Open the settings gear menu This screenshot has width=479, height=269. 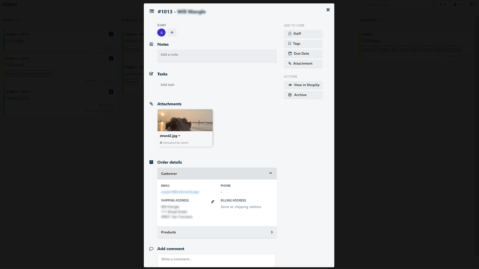coord(472,4)
